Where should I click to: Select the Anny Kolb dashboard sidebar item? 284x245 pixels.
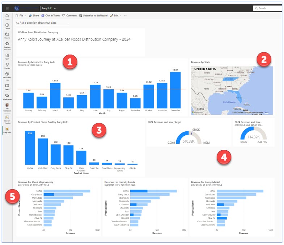point(7,130)
